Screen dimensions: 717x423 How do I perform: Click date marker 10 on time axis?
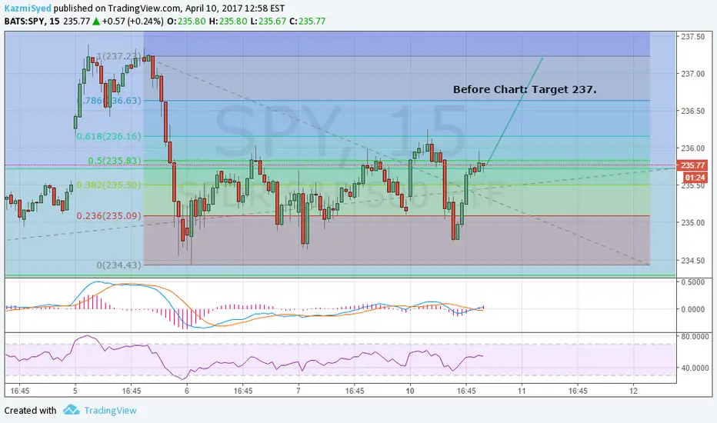click(410, 391)
